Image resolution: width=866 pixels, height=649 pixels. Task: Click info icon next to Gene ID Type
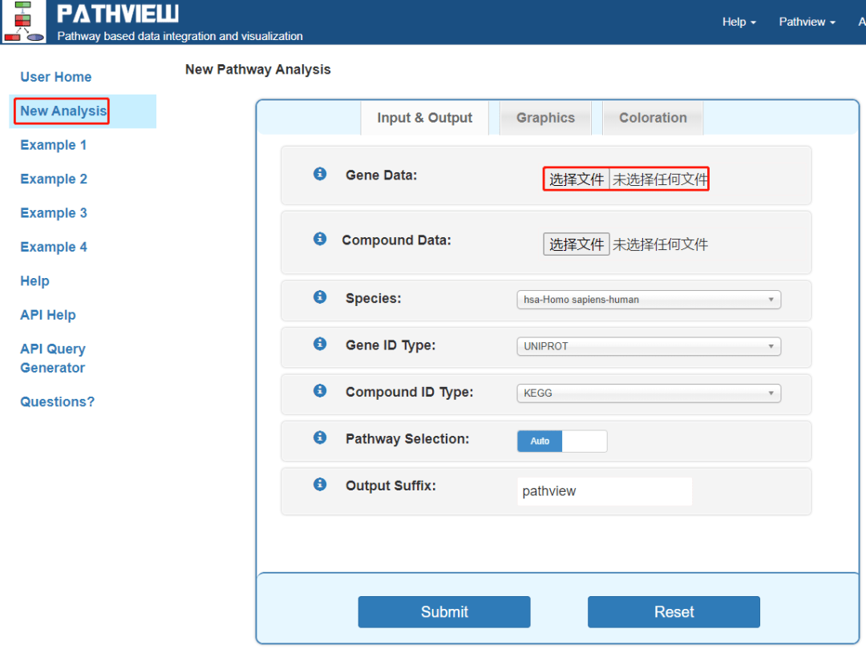[x=320, y=344]
